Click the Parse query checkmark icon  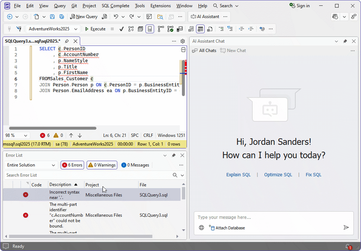[122, 29]
